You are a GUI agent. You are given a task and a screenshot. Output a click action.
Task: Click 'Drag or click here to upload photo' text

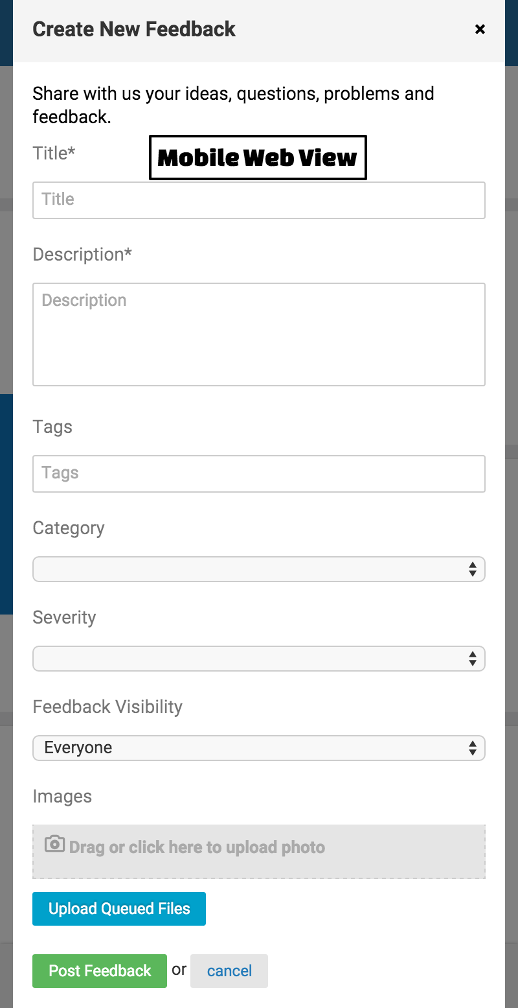(197, 847)
